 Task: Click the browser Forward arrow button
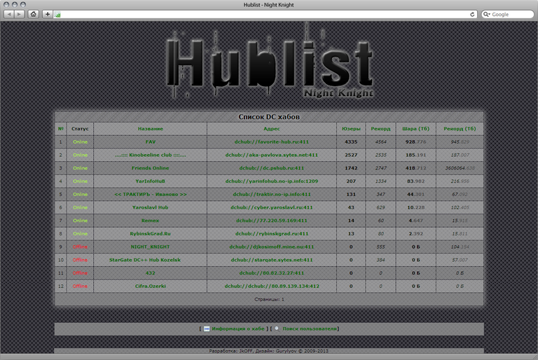(19, 14)
